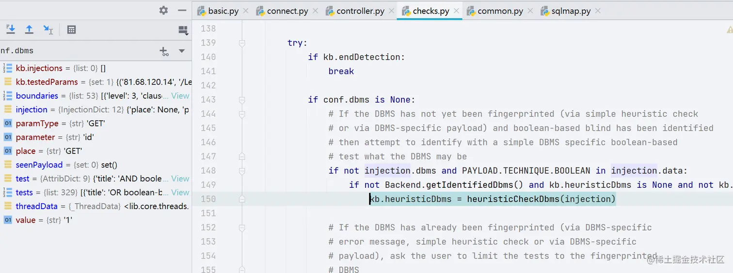The width and height of the screenshot is (733, 273).
Task: Click list icon beside kb.injections
Action: click(7, 68)
